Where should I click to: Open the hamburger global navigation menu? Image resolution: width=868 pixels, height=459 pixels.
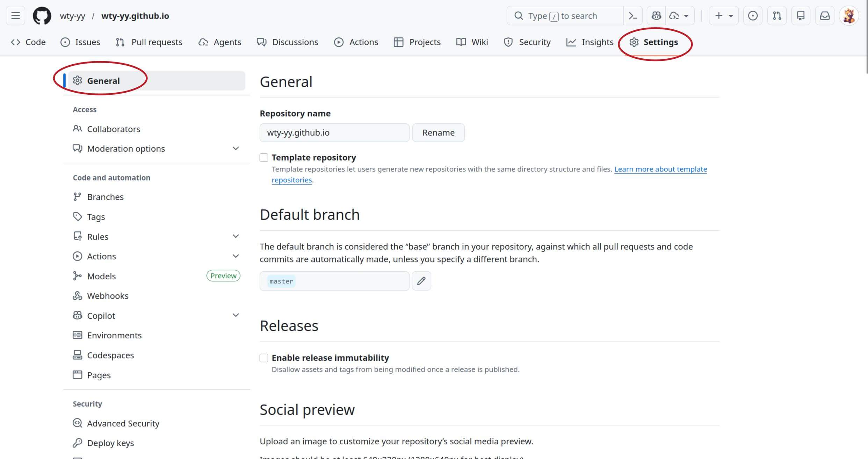click(15, 16)
